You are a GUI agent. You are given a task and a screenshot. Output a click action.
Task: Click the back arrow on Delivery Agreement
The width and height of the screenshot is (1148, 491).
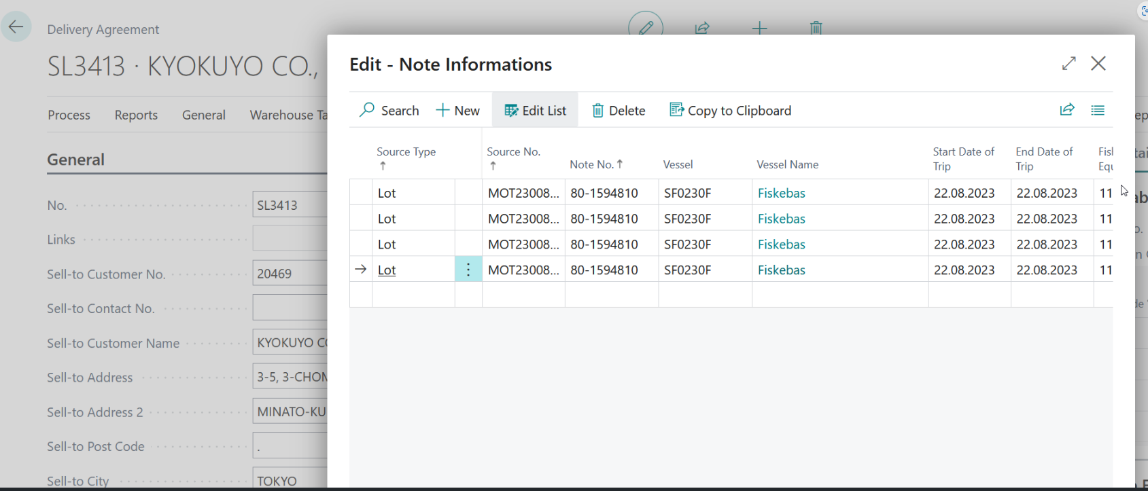point(16,27)
